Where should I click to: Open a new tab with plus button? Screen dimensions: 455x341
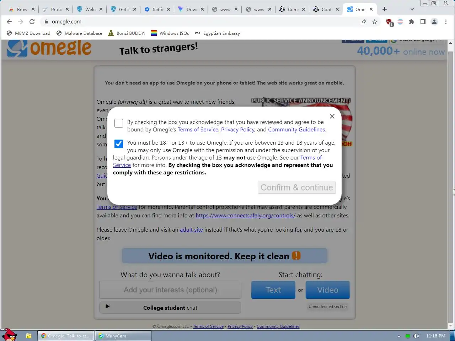click(x=385, y=9)
